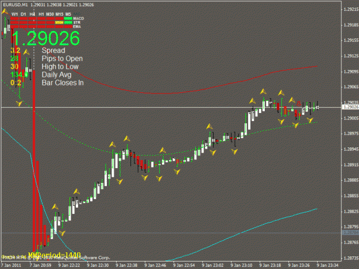This screenshot has width=359, height=269.
Task: Click the 1.28735 price axis label
Action: (x=351, y=258)
